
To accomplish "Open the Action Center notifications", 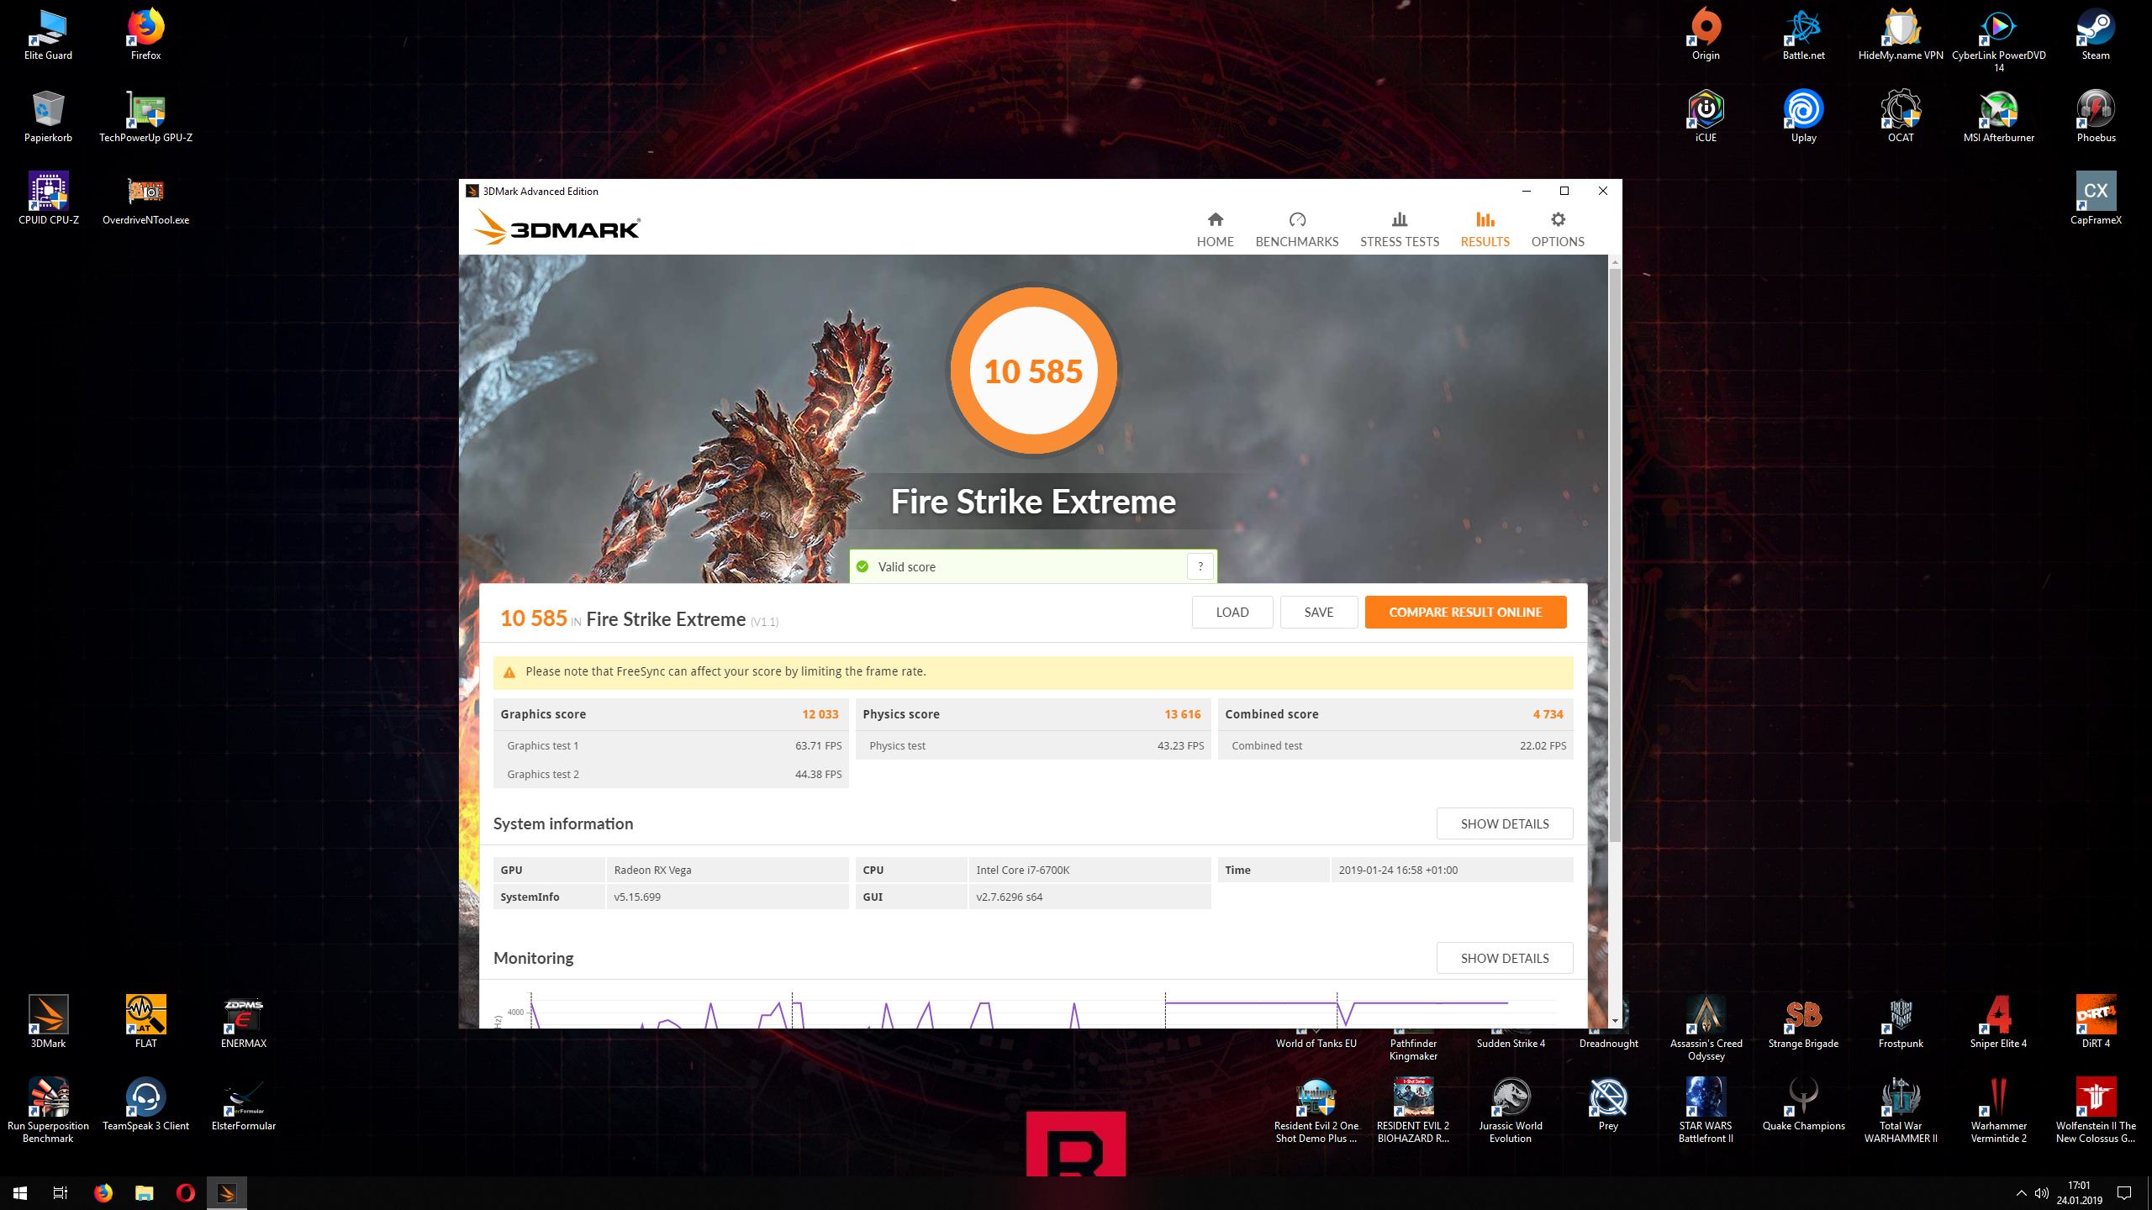I will click(2124, 1193).
